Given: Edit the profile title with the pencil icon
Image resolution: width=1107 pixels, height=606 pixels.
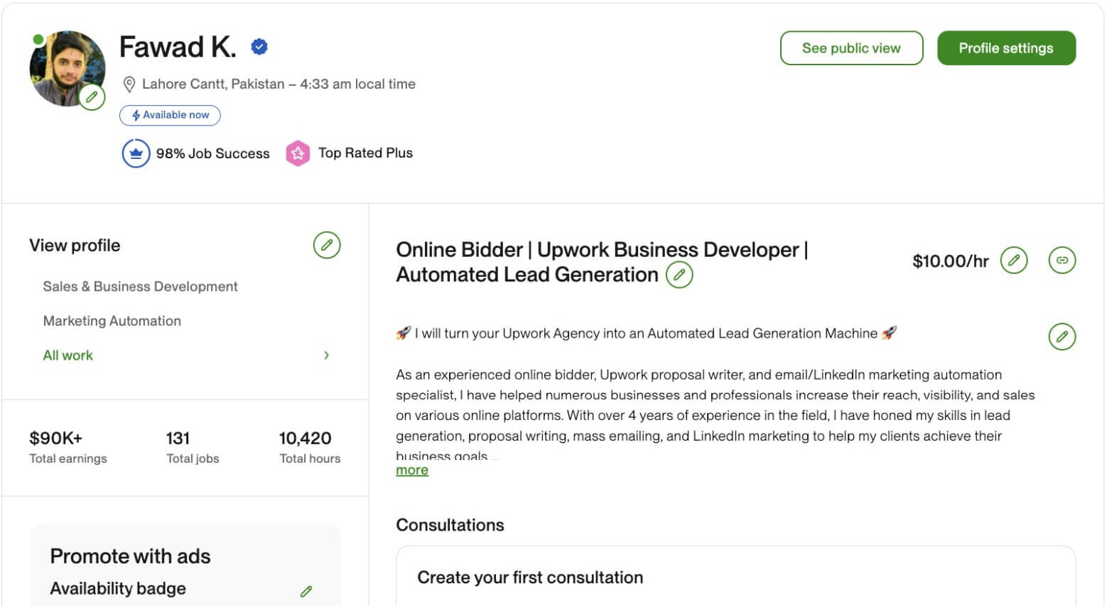Looking at the screenshot, I should (x=679, y=274).
